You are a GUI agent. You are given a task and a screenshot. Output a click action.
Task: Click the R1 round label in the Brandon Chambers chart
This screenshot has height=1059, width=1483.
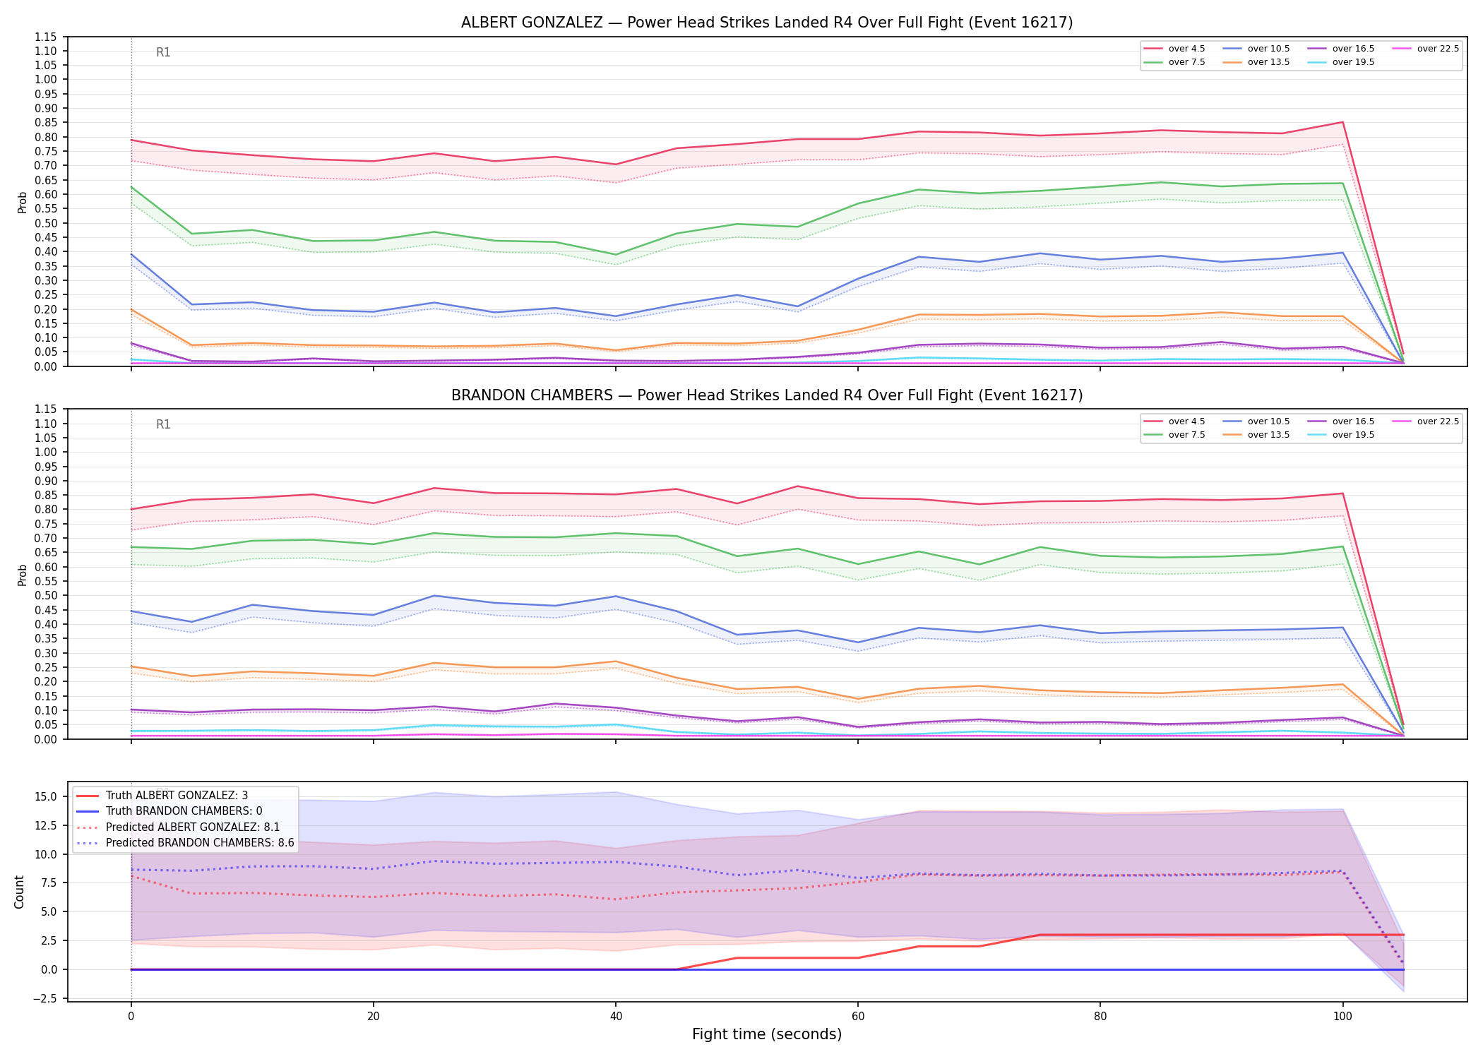[x=163, y=424]
